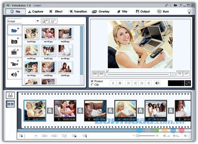
Task: Switch to the Capture tab
Action: [36, 12]
